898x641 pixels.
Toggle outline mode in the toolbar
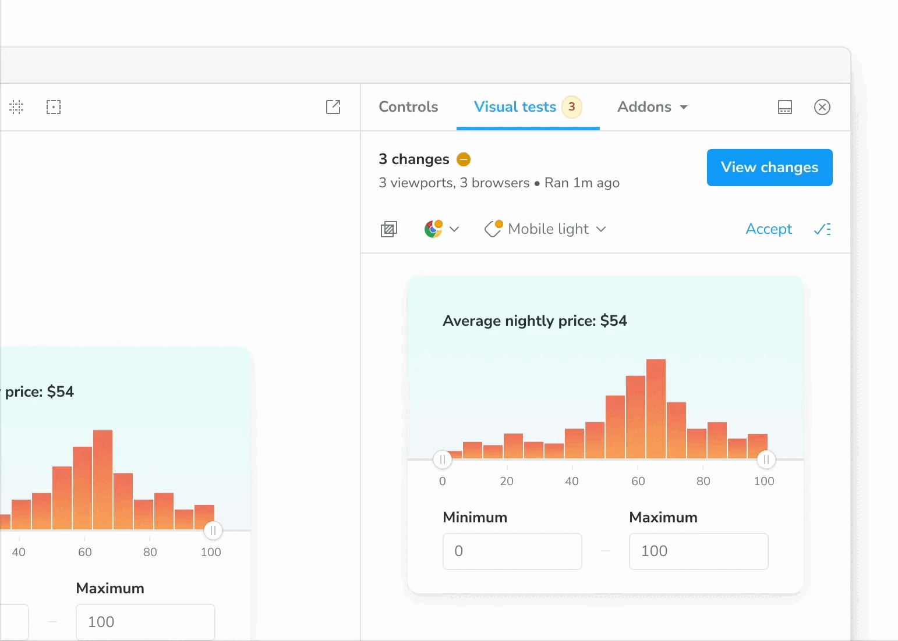pyautogui.click(x=54, y=107)
